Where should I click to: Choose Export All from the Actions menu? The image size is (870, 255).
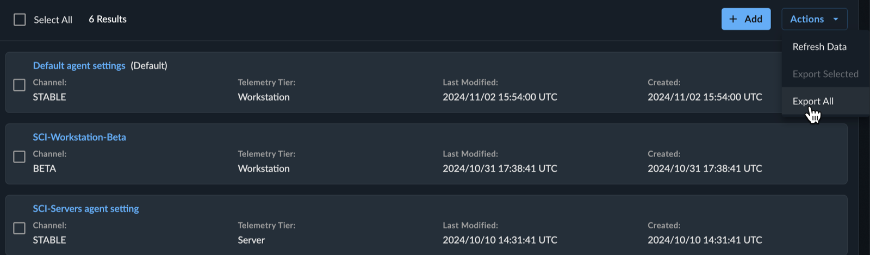click(813, 101)
